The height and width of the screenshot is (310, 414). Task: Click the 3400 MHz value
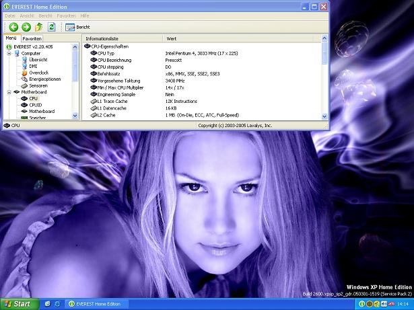pos(175,81)
